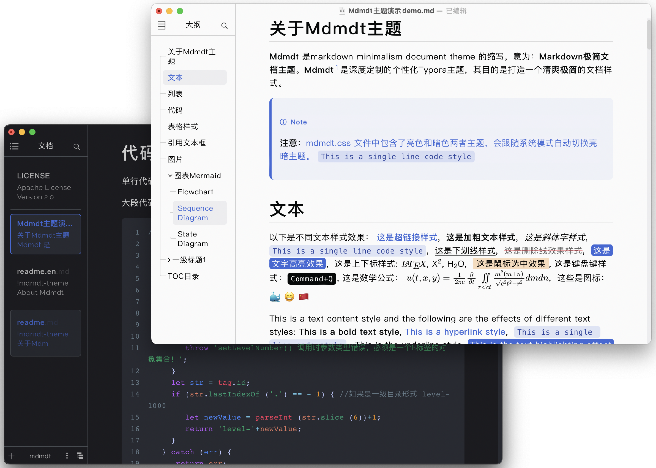The image size is (656, 468).
Task: Click the 这是下划线样式 underlined text
Action: pos(465,251)
